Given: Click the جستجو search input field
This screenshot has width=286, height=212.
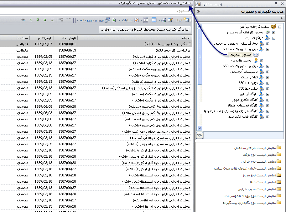Looking at the screenshot, I should pyautogui.click(x=94, y=11).
